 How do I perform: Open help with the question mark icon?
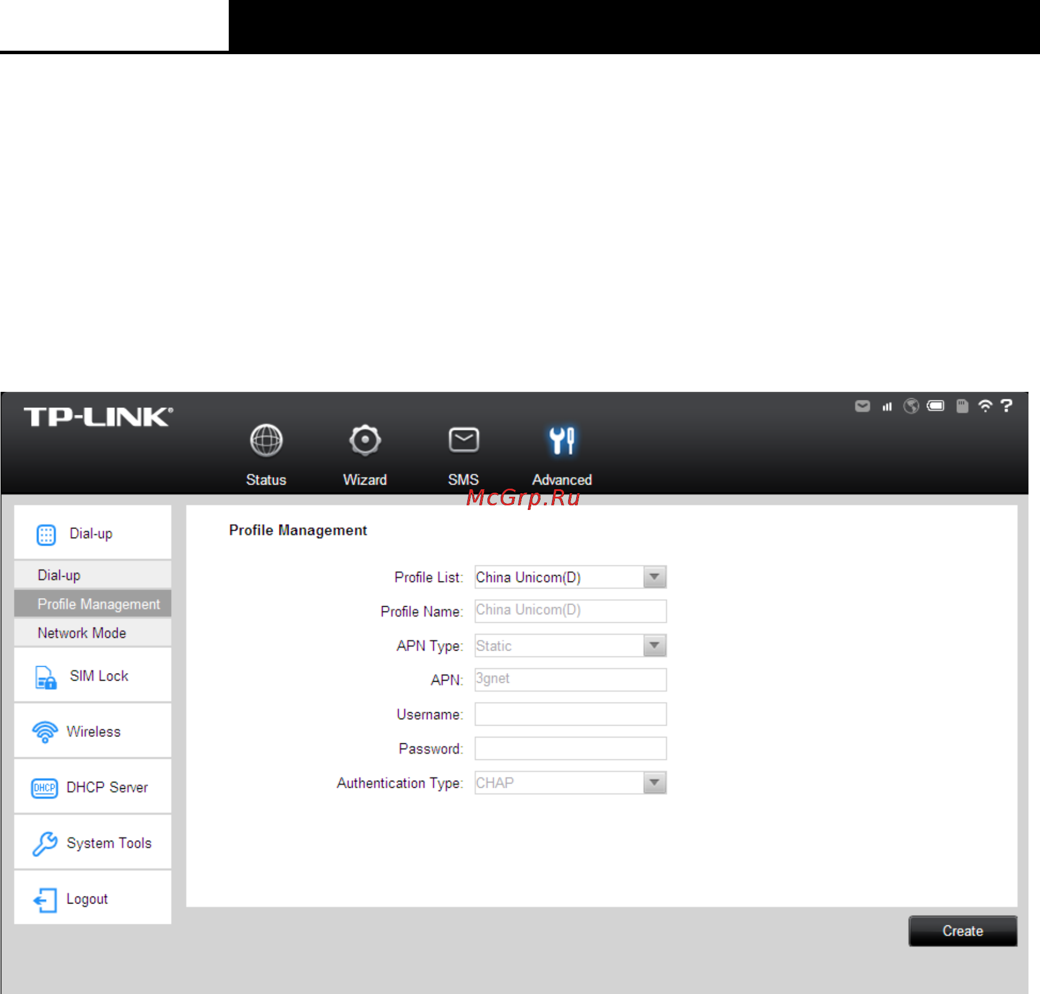[1007, 406]
